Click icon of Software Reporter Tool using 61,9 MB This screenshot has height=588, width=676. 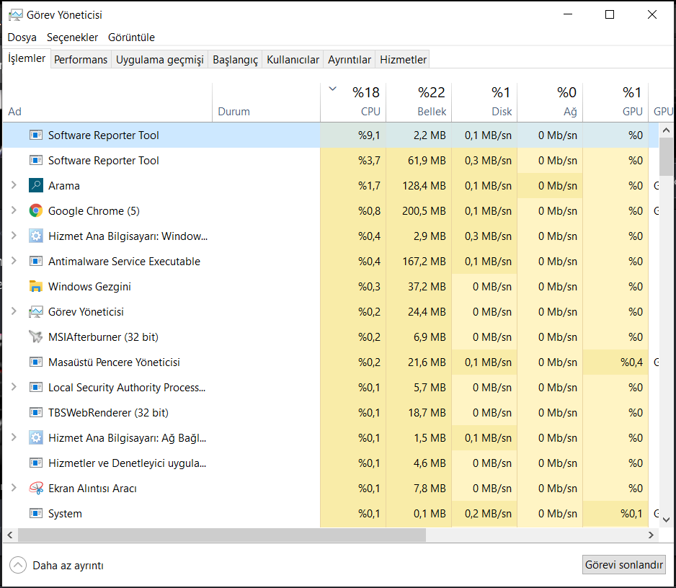(36, 161)
